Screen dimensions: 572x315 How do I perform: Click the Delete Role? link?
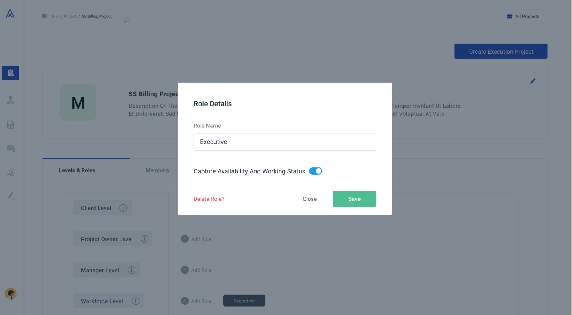[x=209, y=199]
